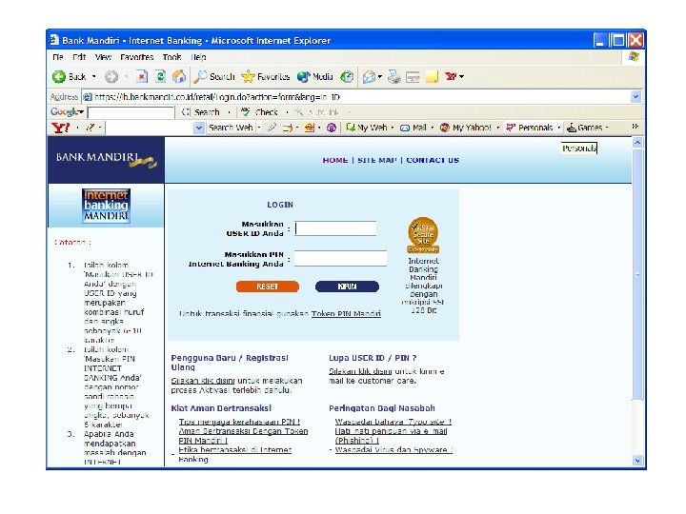The height and width of the screenshot is (514, 686).
Task: Click the page scrollbar up arrow
Action: (x=637, y=143)
